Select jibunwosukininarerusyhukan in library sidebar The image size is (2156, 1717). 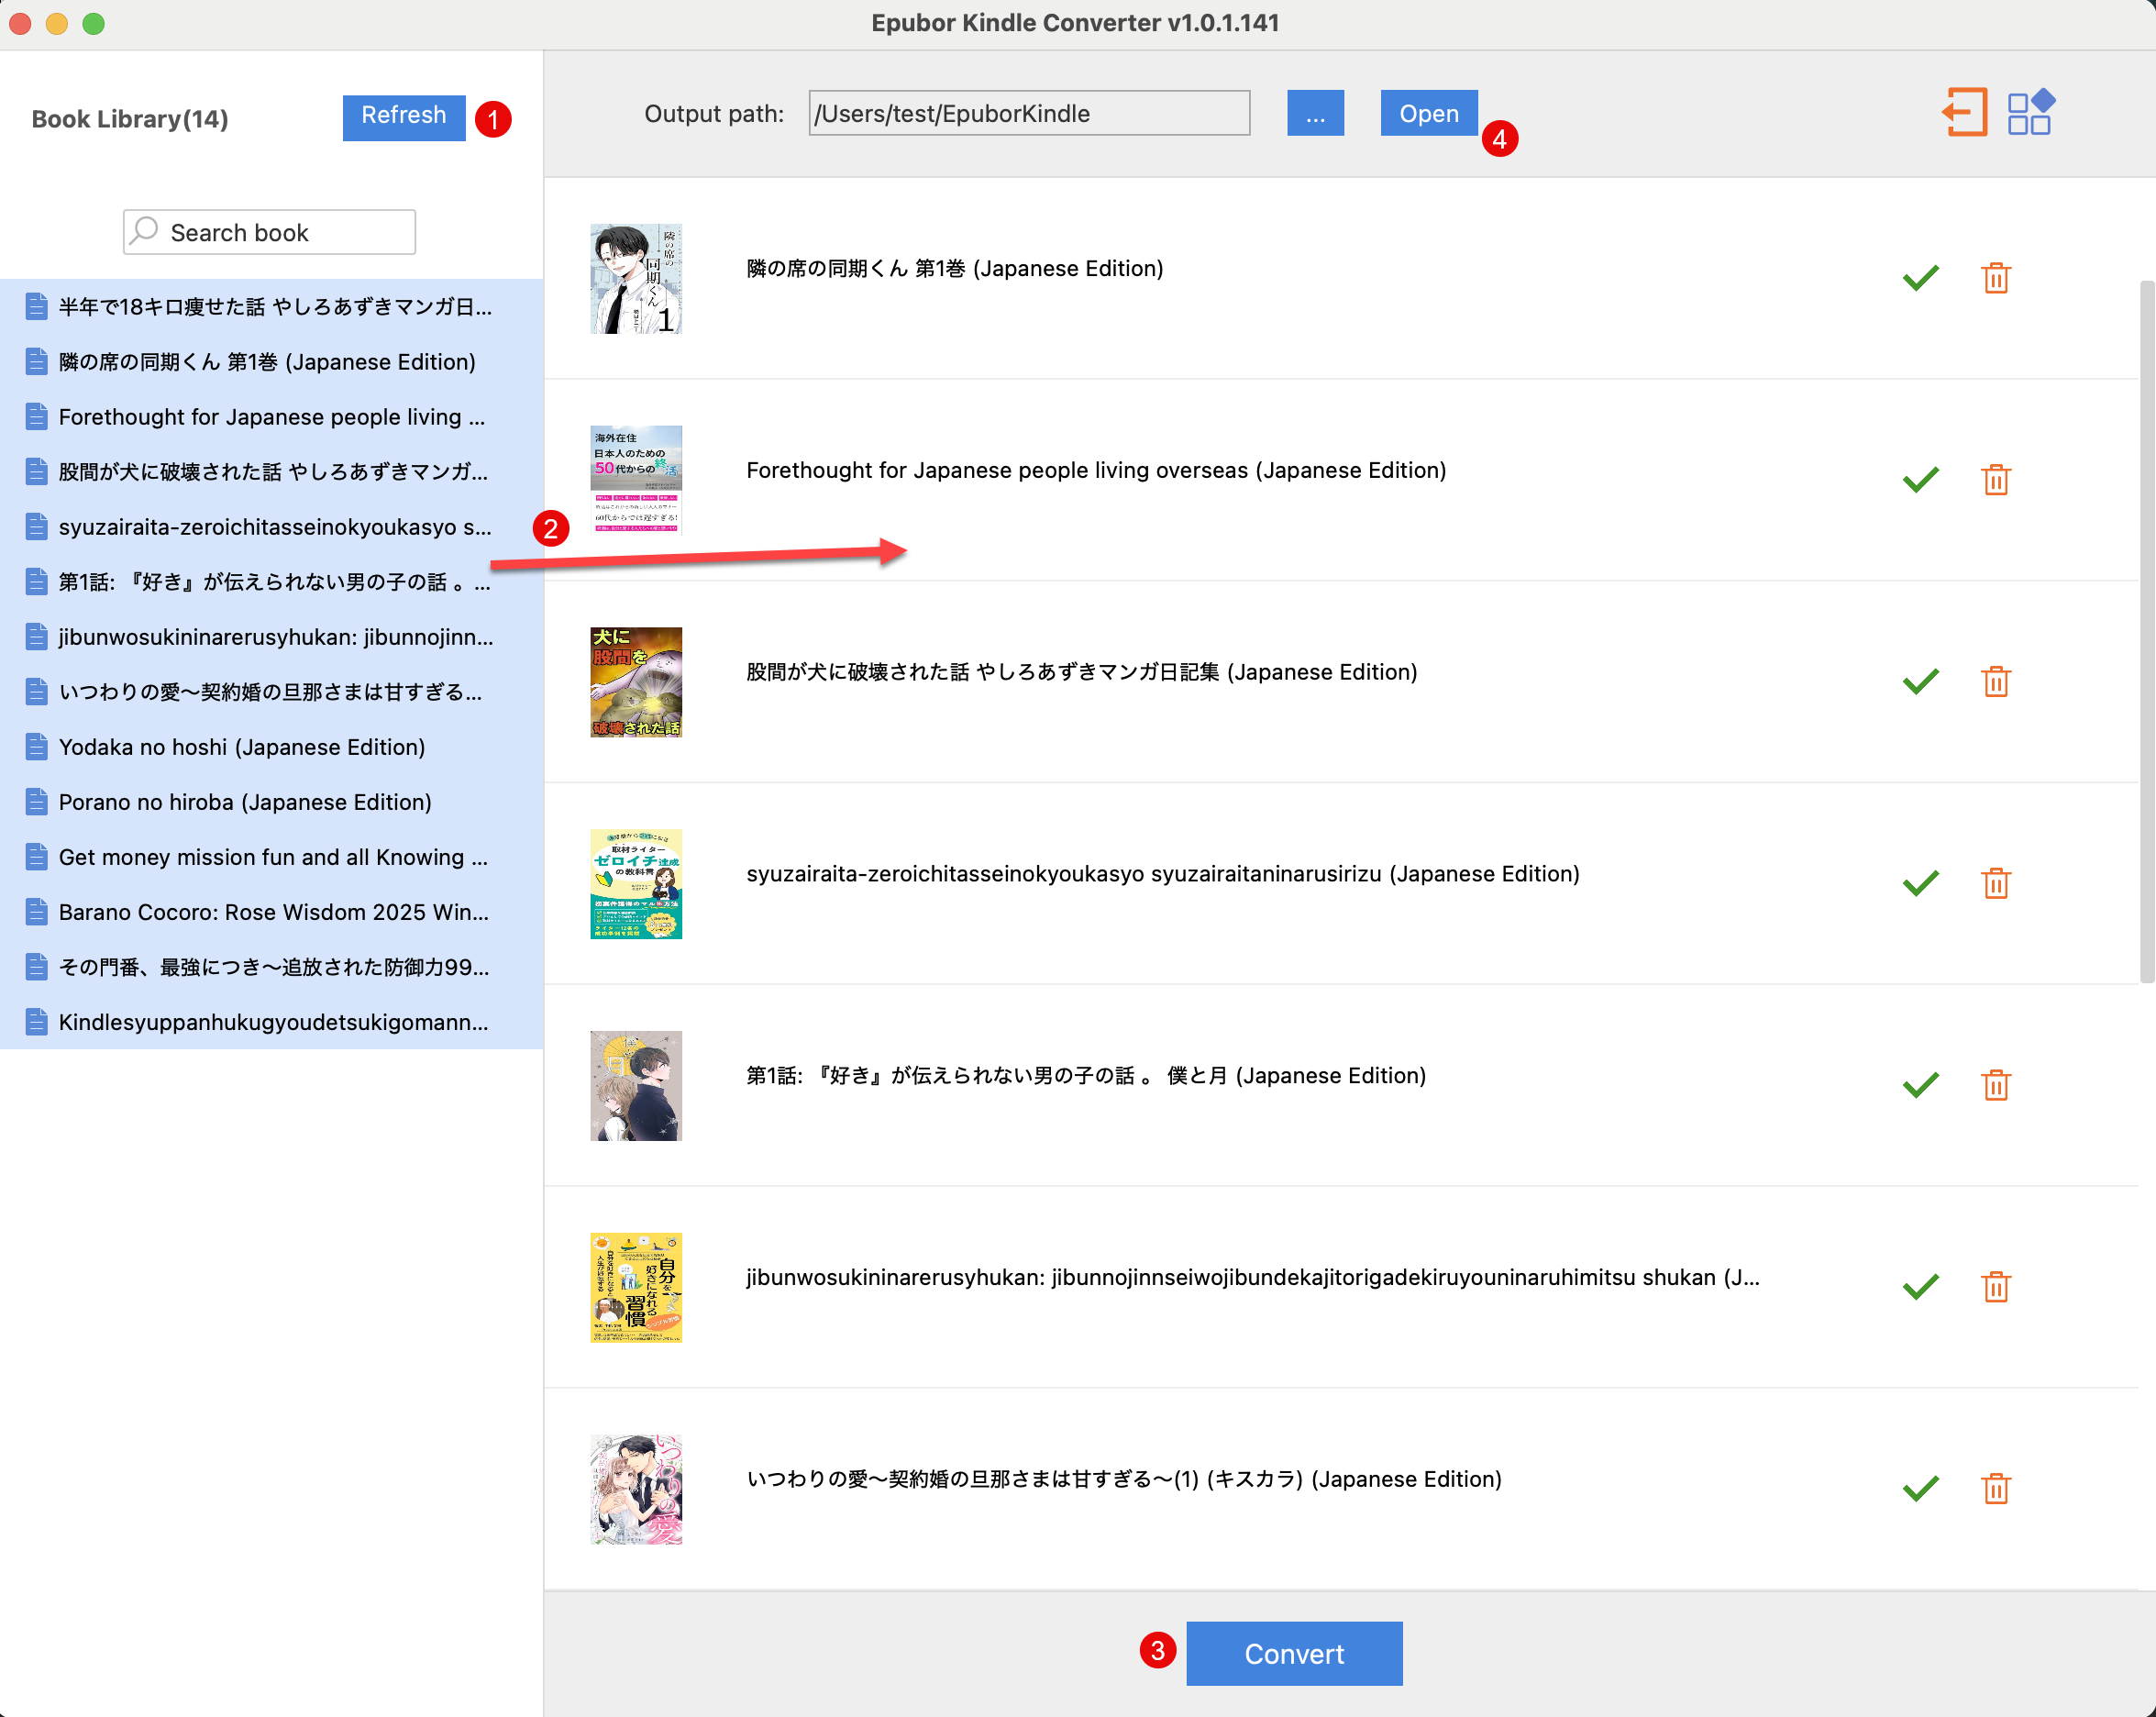pyautogui.click(x=271, y=636)
